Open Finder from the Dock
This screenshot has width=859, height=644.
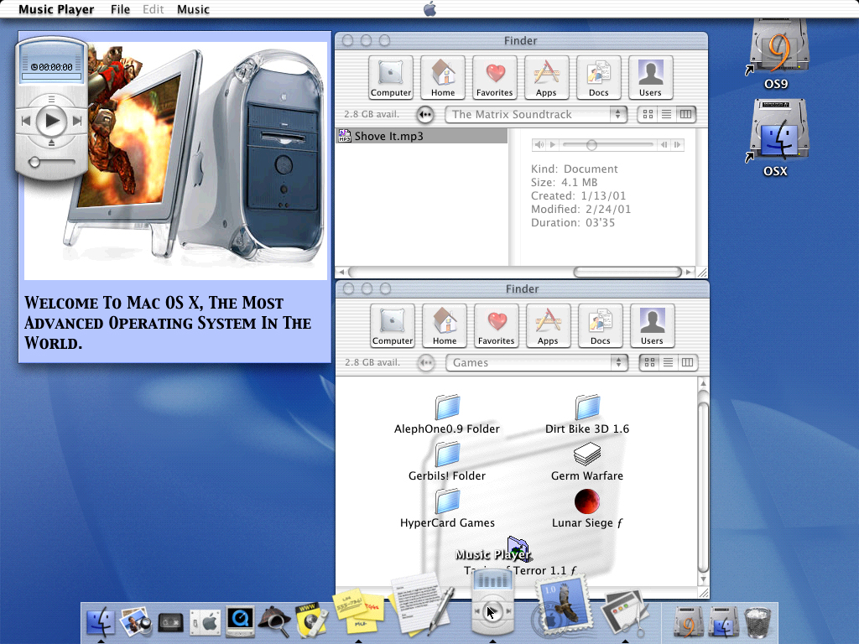click(101, 621)
